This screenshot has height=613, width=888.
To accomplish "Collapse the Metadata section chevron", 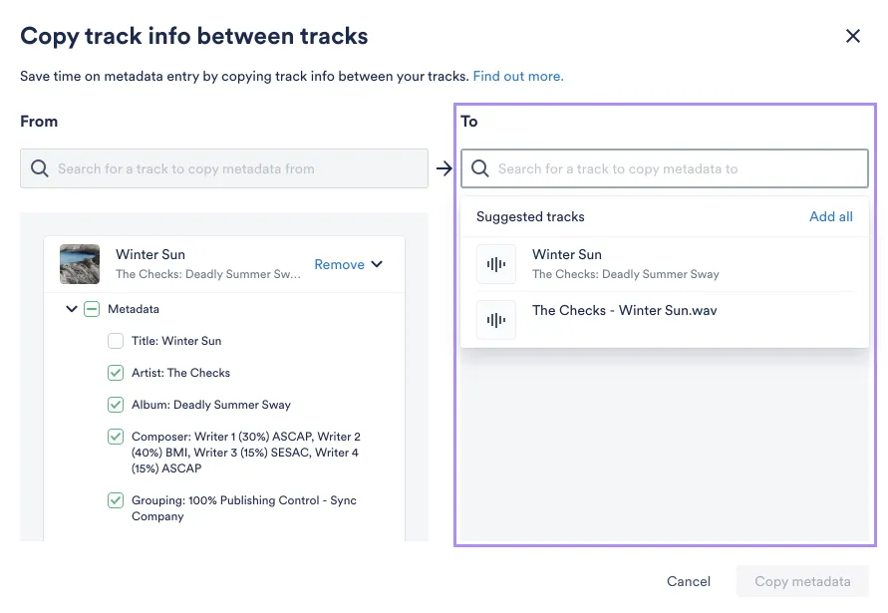I will 72,309.
